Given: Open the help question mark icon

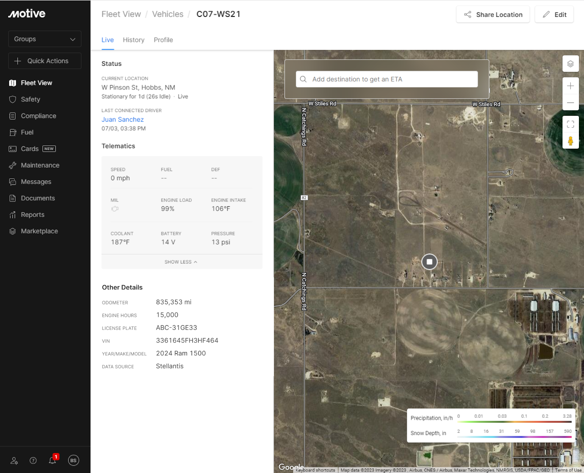Looking at the screenshot, I should coord(33,460).
